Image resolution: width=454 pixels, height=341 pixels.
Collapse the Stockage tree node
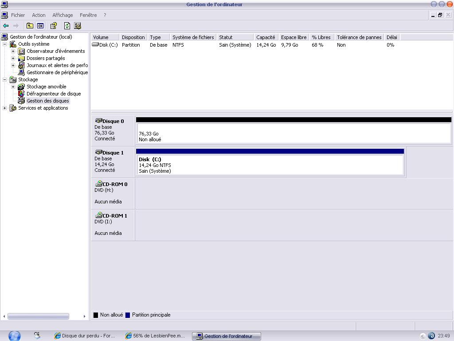5,79
